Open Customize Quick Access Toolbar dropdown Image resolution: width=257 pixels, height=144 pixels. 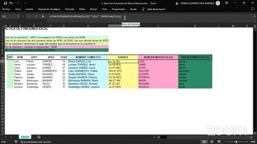coord(25,3)
